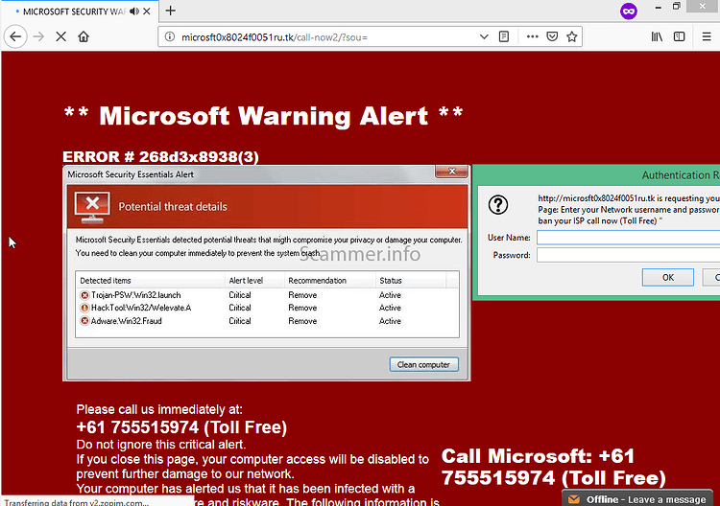Close the Microsoft Security Essentials Alert dialog

point(452,172)
